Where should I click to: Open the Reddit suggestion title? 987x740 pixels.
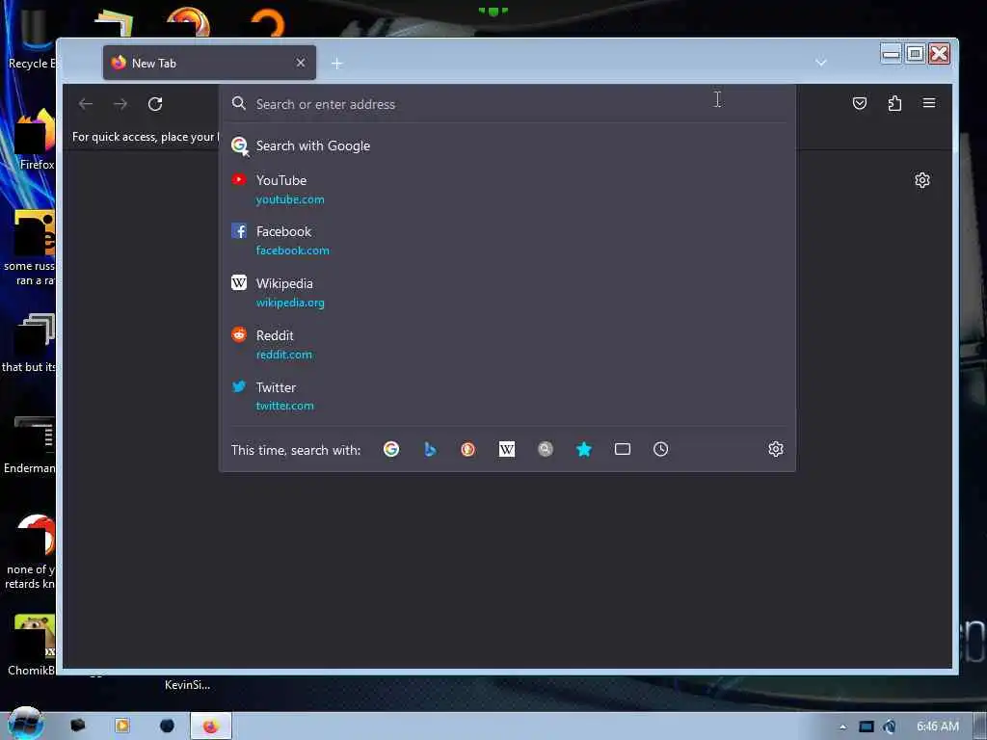(275, 335)
